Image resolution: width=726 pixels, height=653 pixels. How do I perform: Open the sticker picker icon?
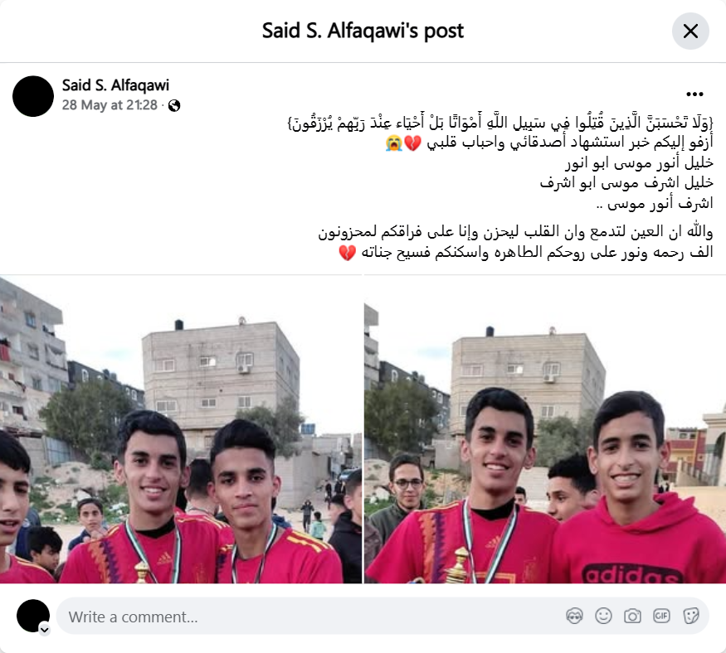point(691,616)
